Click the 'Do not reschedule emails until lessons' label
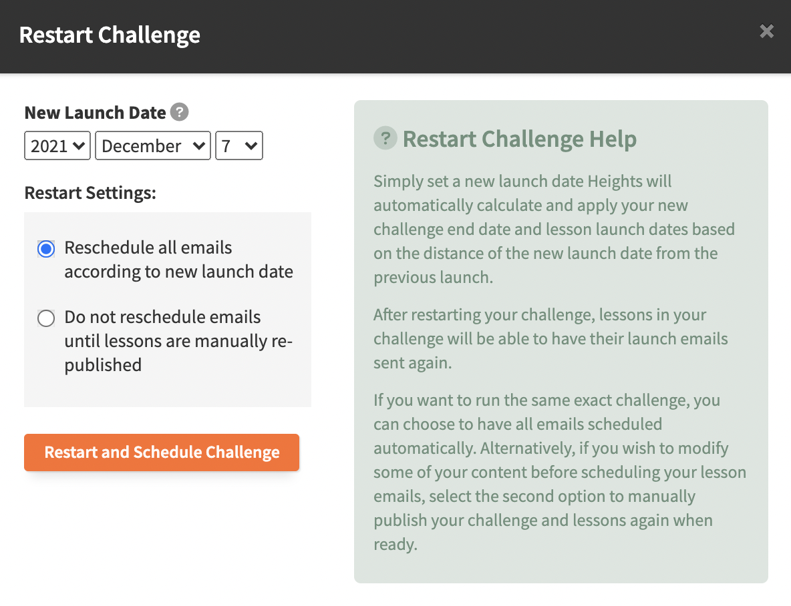The image size is (791, 606). [178, 341]
